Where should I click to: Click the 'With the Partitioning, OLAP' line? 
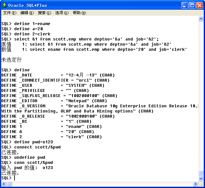pos(77,111)
